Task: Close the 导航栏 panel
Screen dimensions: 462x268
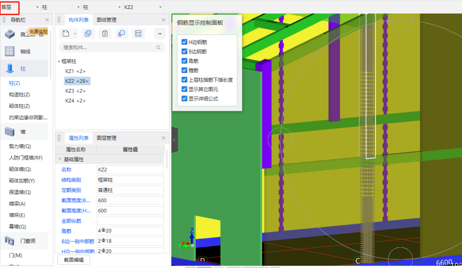Action: tap(47, 20)
